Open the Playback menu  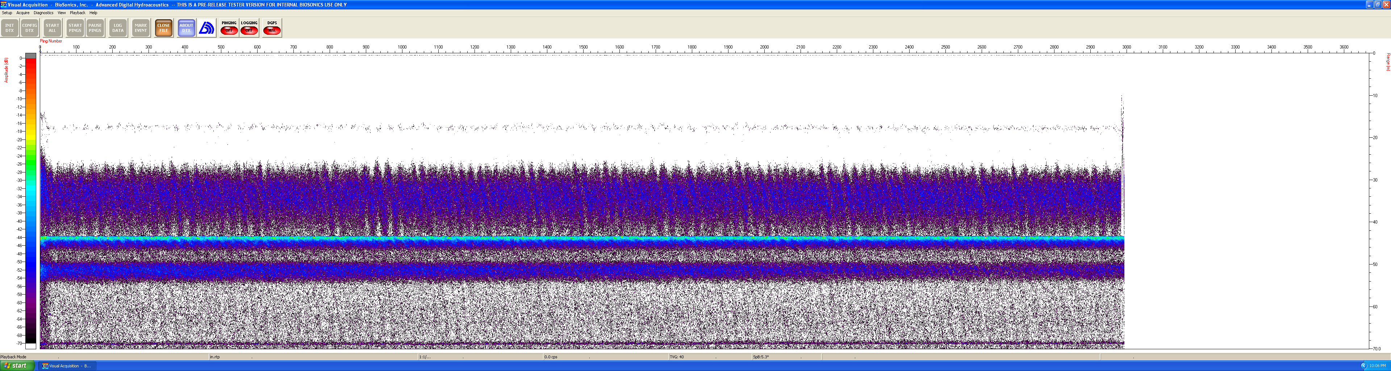[78, 13]
